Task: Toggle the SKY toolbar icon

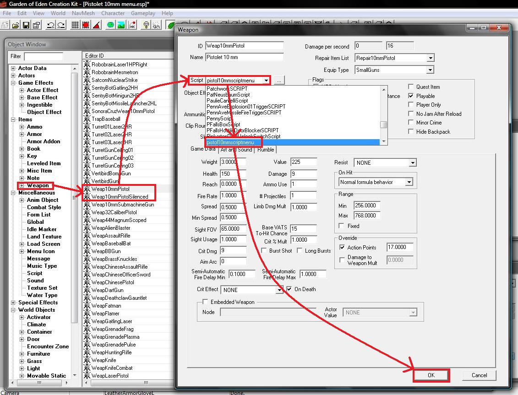Action: [156, 25]
